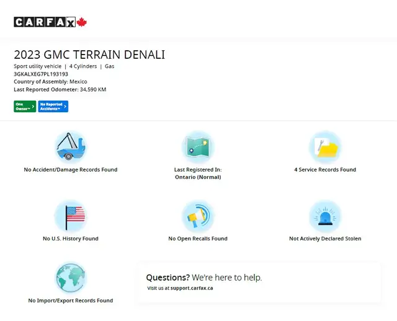The width and height of the screenshot is (397, 321).
Task: Click No U.S. History Found label
Action: [x=70, y=239]
